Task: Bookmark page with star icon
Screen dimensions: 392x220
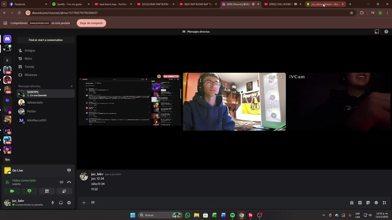Action: 352,13
